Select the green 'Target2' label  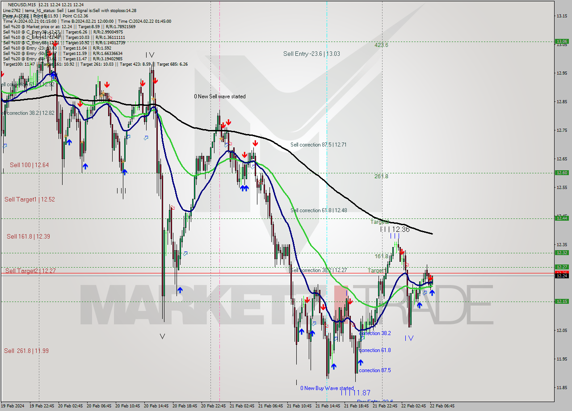click(x=379, y=222)
